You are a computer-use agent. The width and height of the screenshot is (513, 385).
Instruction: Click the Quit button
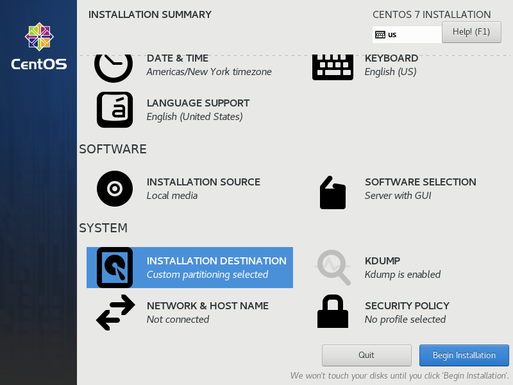click(366, 355)
